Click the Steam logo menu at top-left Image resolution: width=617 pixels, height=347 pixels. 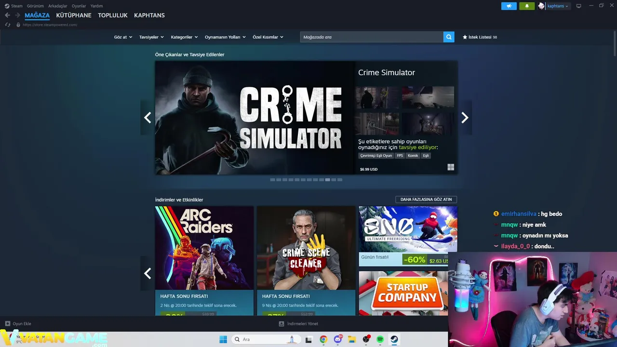[x=13, y=6]
